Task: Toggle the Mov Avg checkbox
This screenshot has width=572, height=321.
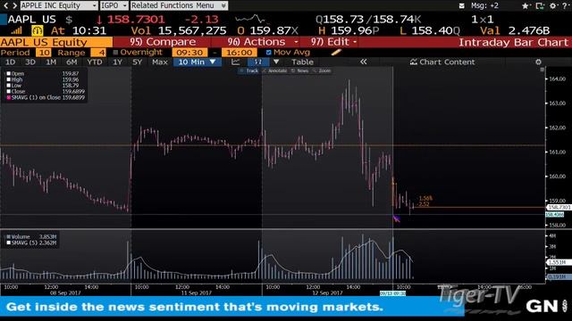Action: 269,53
